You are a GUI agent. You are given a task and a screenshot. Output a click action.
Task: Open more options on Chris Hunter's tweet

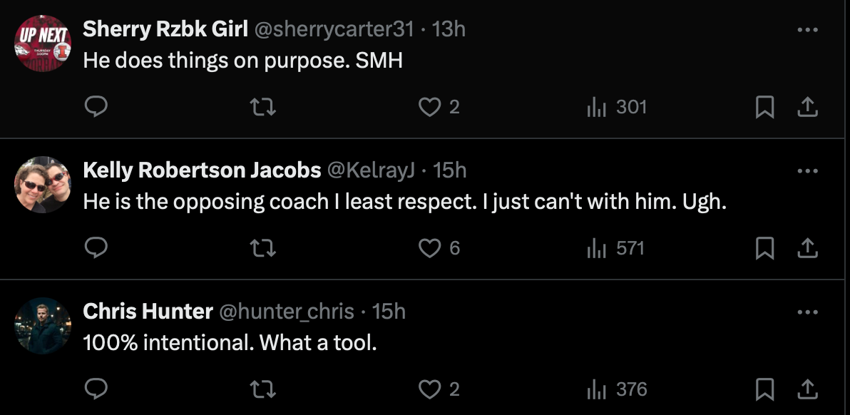click(x=807, y=312)
